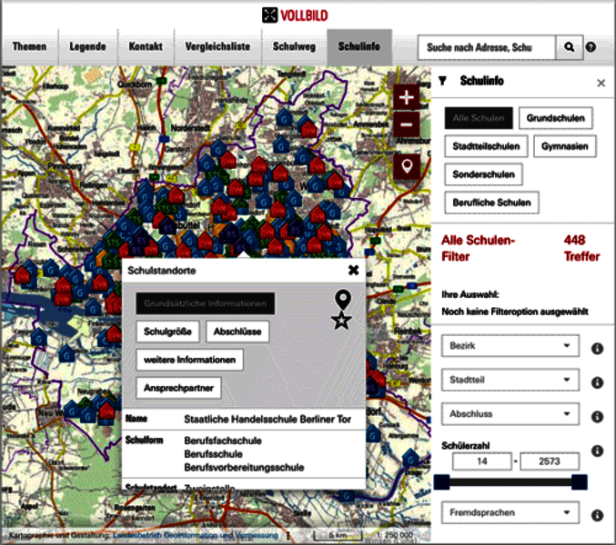Click the Schulgröße button
Viewport: 616px width, 545px height.
pyautogui.click(x=167, y=332)
